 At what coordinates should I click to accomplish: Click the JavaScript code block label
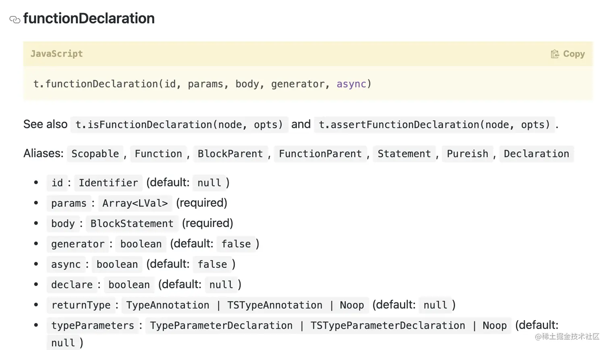57,54
